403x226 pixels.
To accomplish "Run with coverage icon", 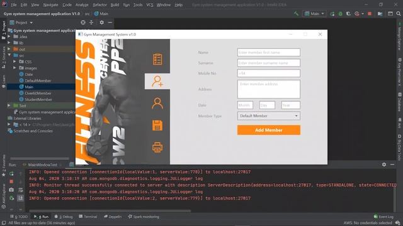I will (348, 14).
